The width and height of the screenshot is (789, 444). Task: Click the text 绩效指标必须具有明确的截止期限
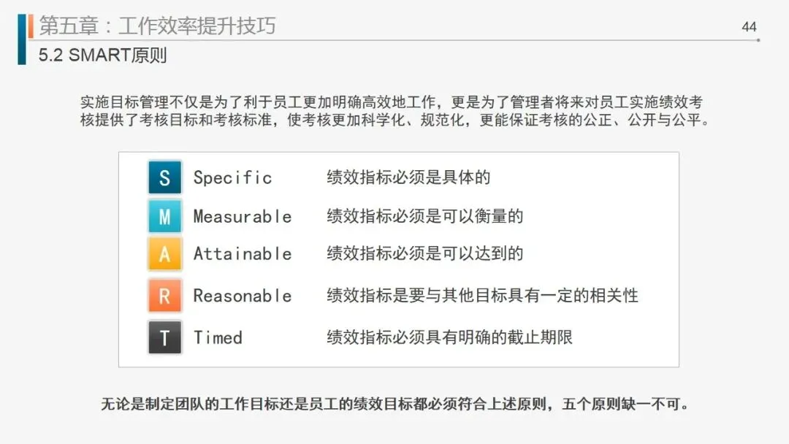449,337
